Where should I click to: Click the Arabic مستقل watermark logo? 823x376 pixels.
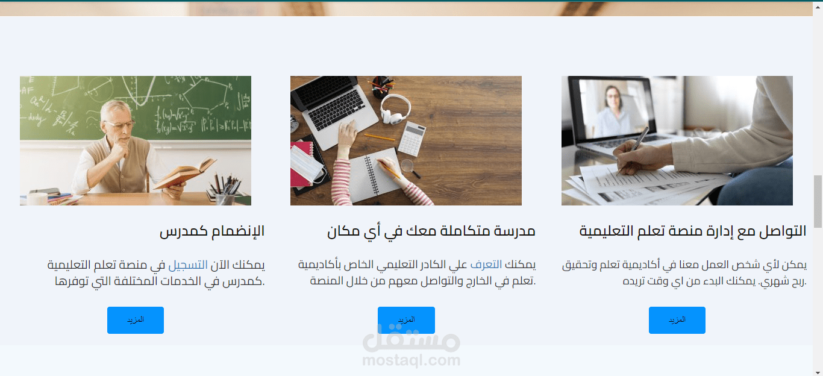pos(411,339)
